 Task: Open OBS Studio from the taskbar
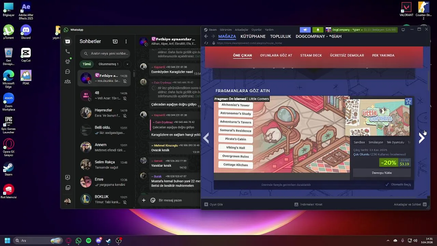(118, 241)
